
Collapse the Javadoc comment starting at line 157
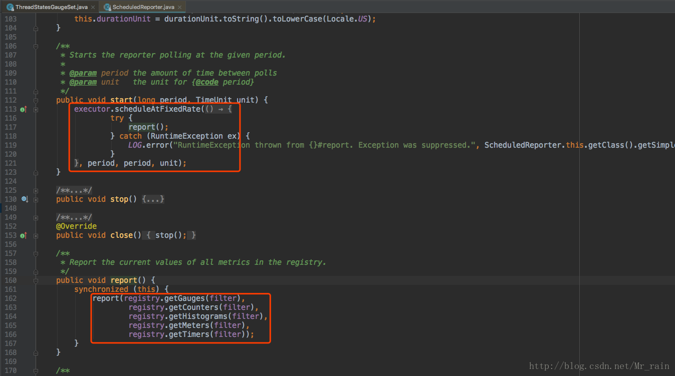pyautogui.click(x=36, y=253)
